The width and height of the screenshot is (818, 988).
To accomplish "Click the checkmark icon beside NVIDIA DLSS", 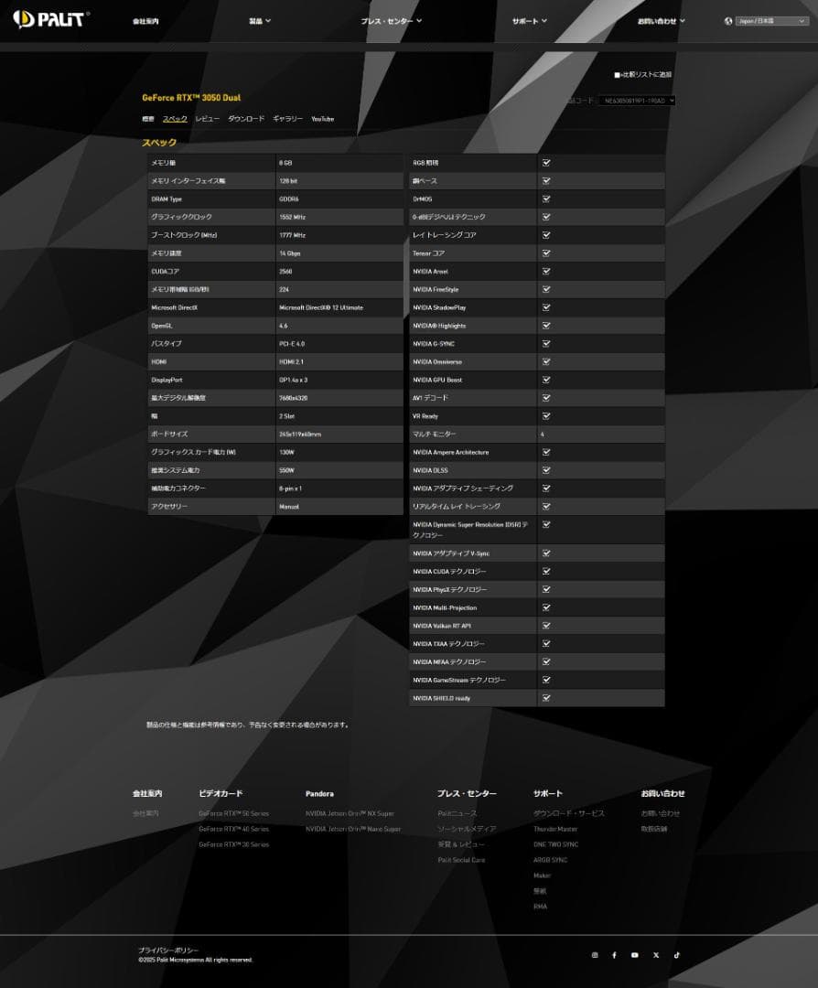I will coord(546,470).
